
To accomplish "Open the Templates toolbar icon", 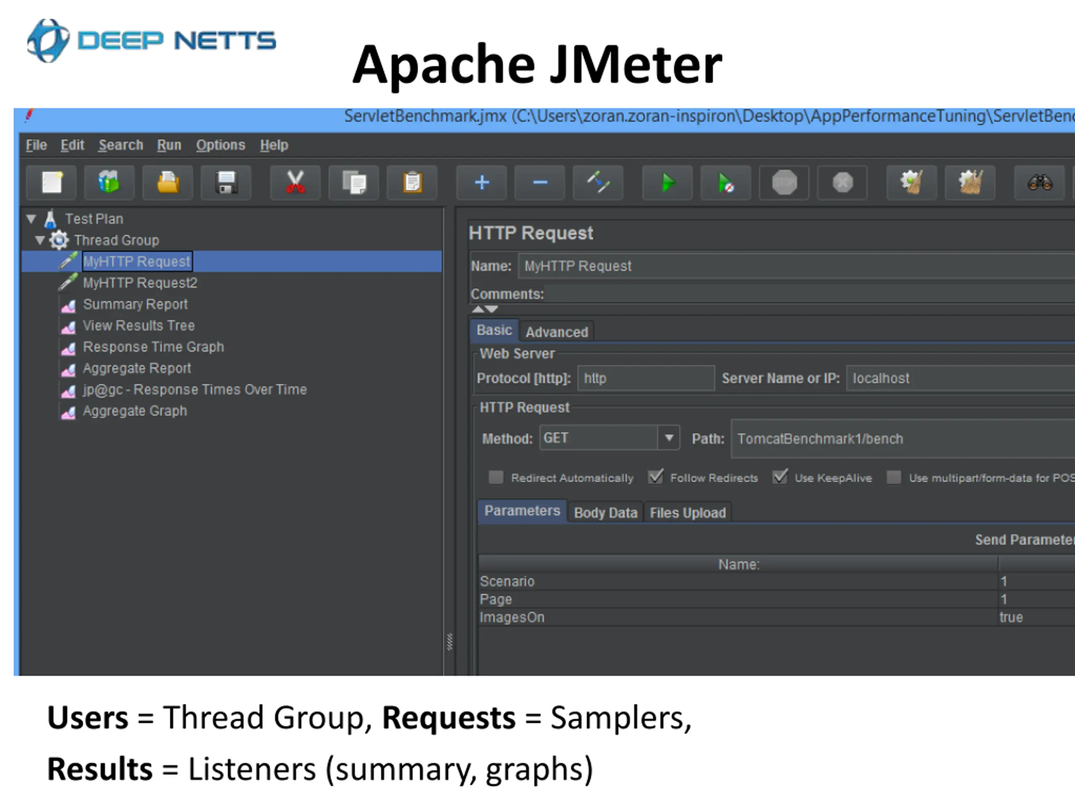I will point(109,183).
